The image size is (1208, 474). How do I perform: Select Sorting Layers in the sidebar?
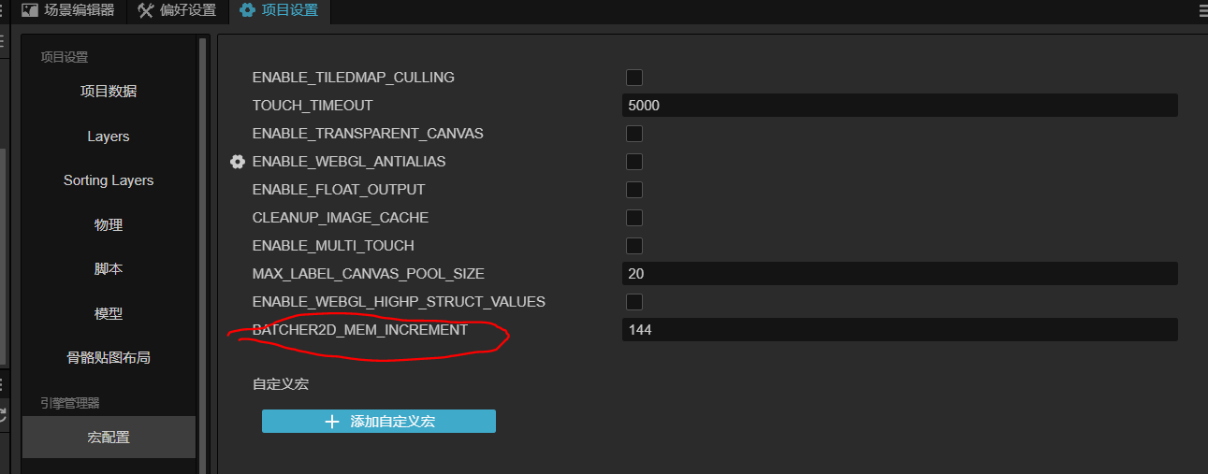(x=109, y=180)
